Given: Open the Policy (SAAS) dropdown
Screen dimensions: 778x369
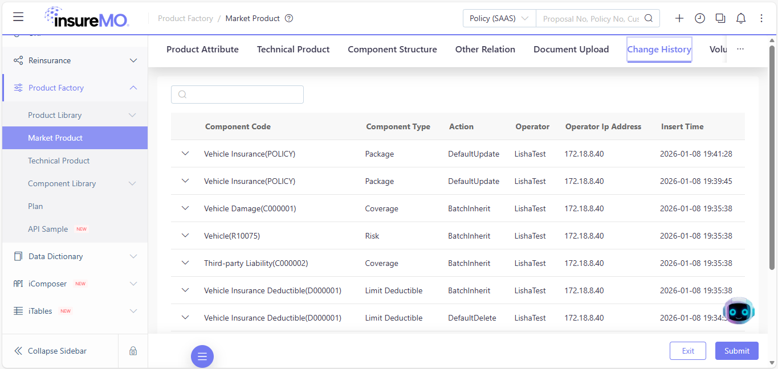Looking at the screenshot, I should pos(499,18).
